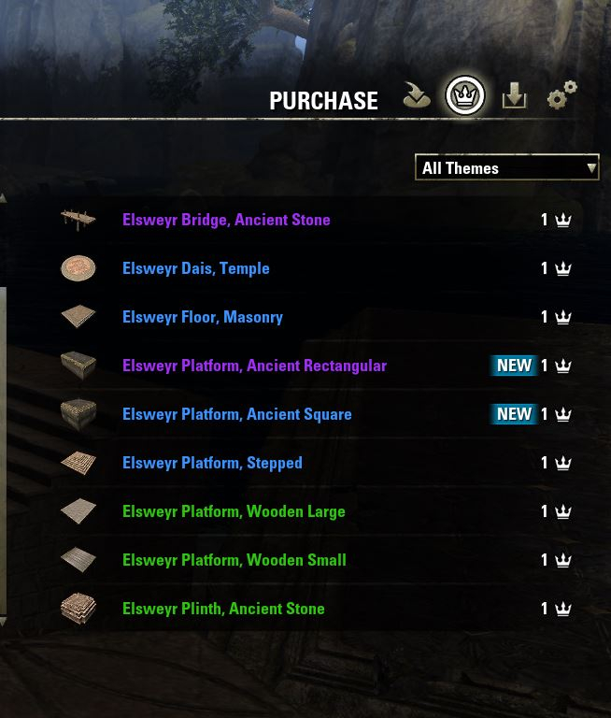
Task: Open the retrieve tab with download arrow
Action: click(x=514, y=95)
